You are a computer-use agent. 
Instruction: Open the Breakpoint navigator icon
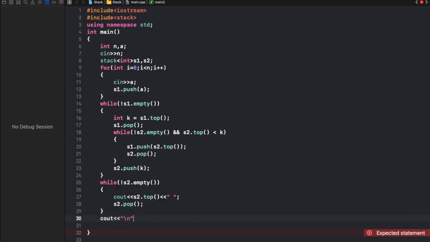pos(54,2)
